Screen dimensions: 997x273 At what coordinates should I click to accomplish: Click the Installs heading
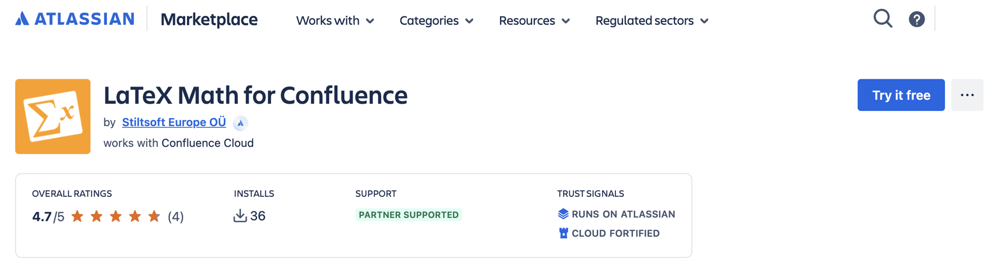tap(254, 194)
